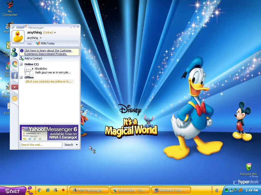Click the blue info icon in the notice

(x=22, y=51)
